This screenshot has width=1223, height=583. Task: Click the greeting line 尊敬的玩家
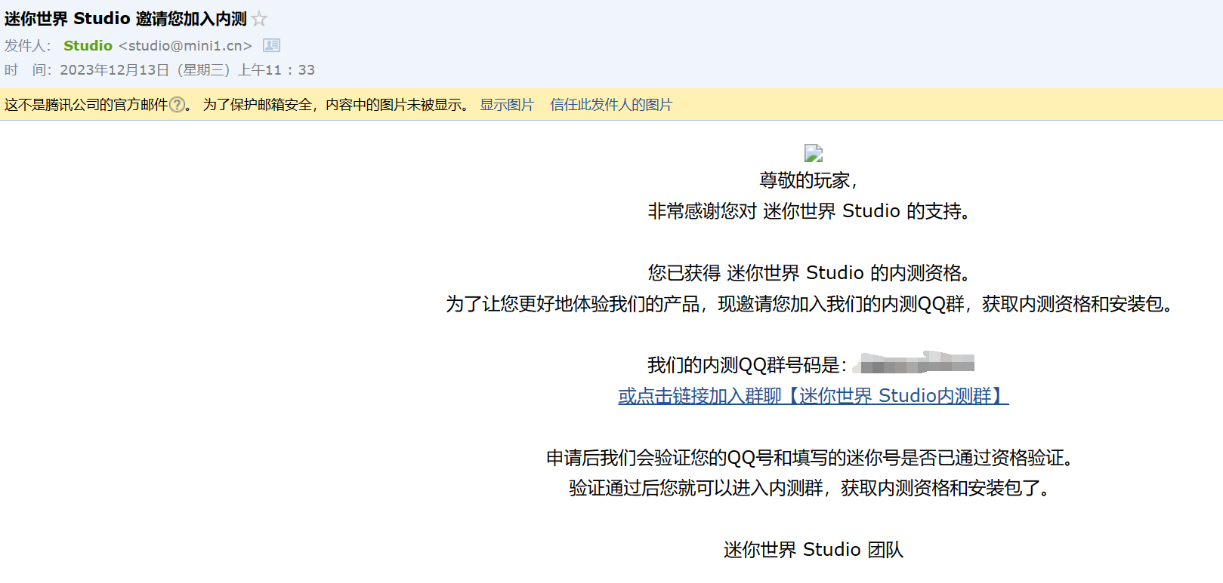[x=808, y=180]
